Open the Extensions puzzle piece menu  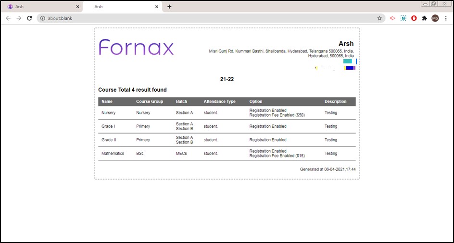tap(425, 18)
